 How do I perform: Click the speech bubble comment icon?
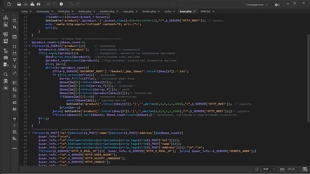[15, 83]
